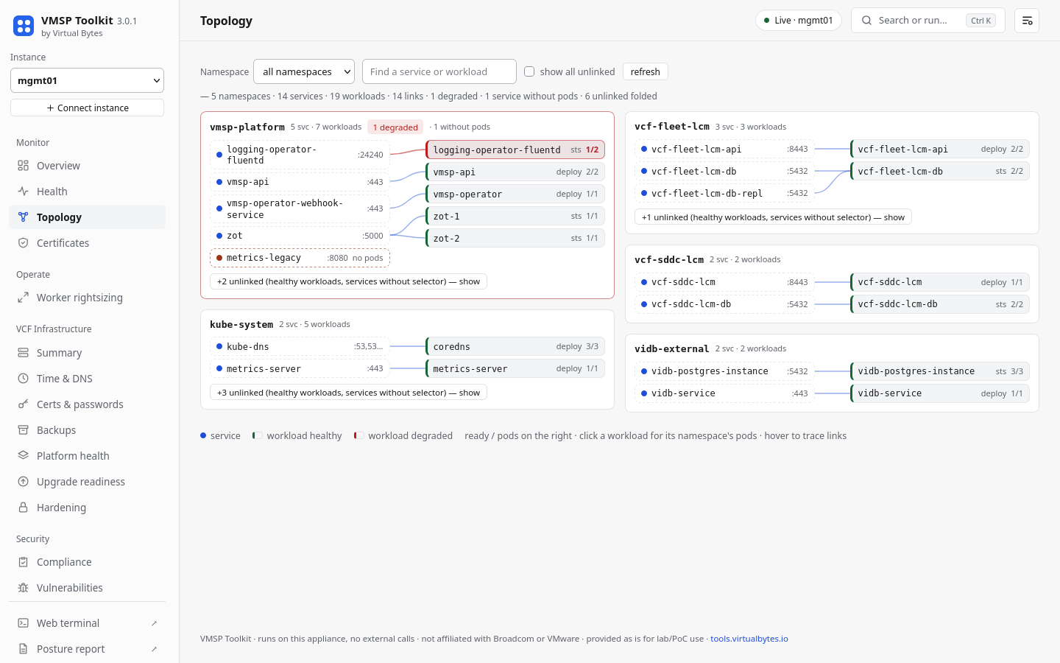Viewport: 1060px width, 663px height.
Task: Open the Overview menu item
Action: point(87,166)
